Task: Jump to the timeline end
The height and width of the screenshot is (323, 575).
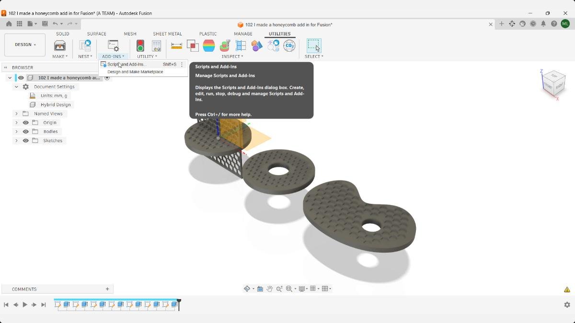Action: (x=44, y=305)
